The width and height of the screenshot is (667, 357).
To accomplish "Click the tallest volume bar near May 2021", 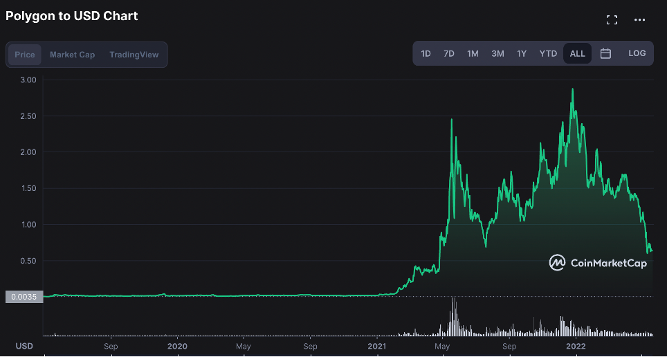I will pos(453,317).
